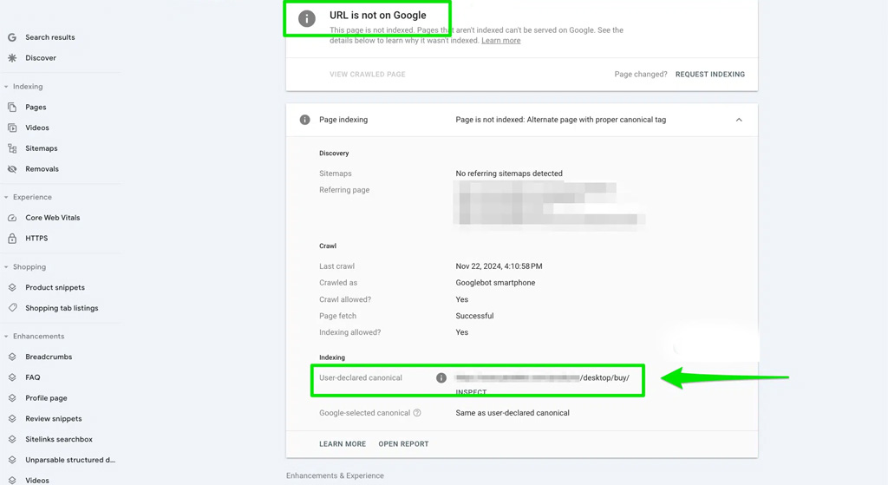
Task: Collapse the Shopping sidebar section
Action: pos(6,267)
